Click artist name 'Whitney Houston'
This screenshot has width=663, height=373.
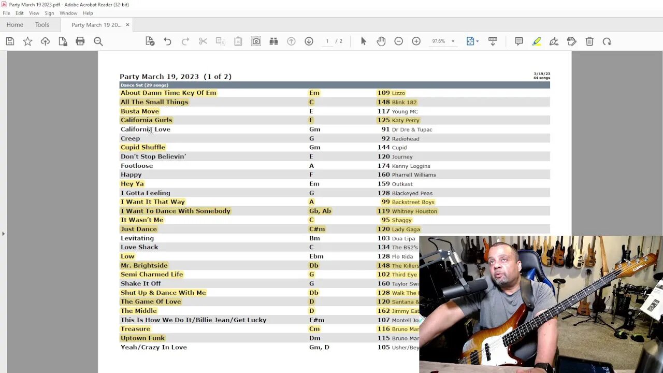(x=414, y=211)
